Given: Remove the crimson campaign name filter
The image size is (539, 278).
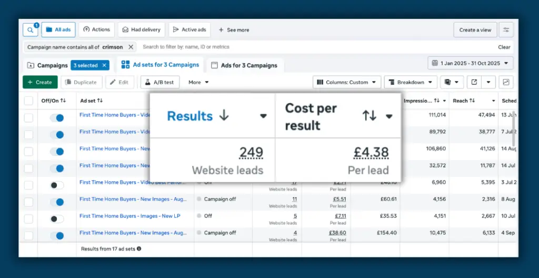Looking at the screenshot, I should (131, 47).
